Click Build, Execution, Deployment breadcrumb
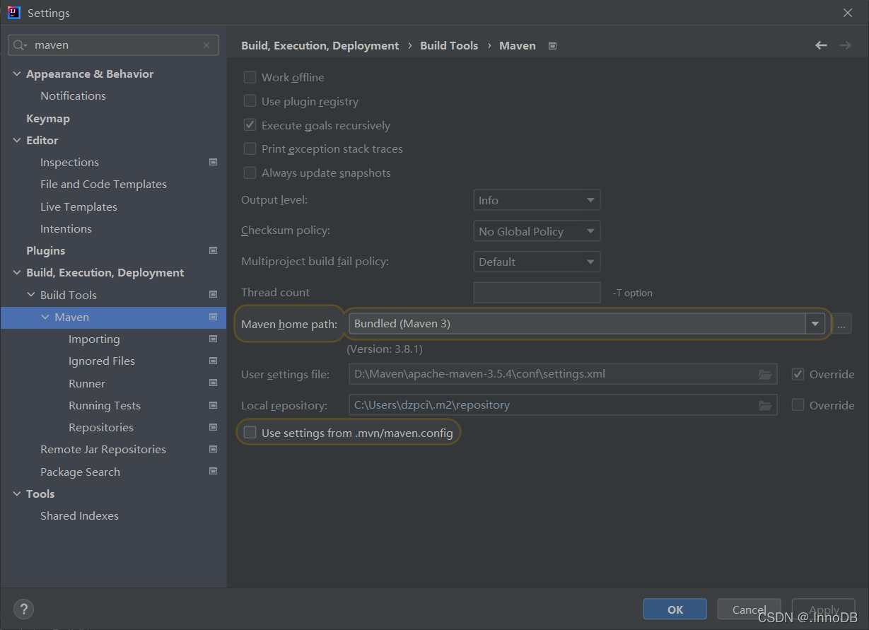 320,45
